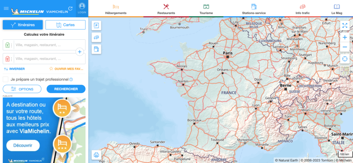Open the Options settings
The image size is (353, 163).
click(22, 89)
